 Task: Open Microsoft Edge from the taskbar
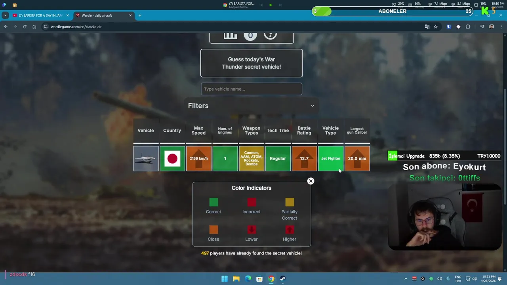248,279
